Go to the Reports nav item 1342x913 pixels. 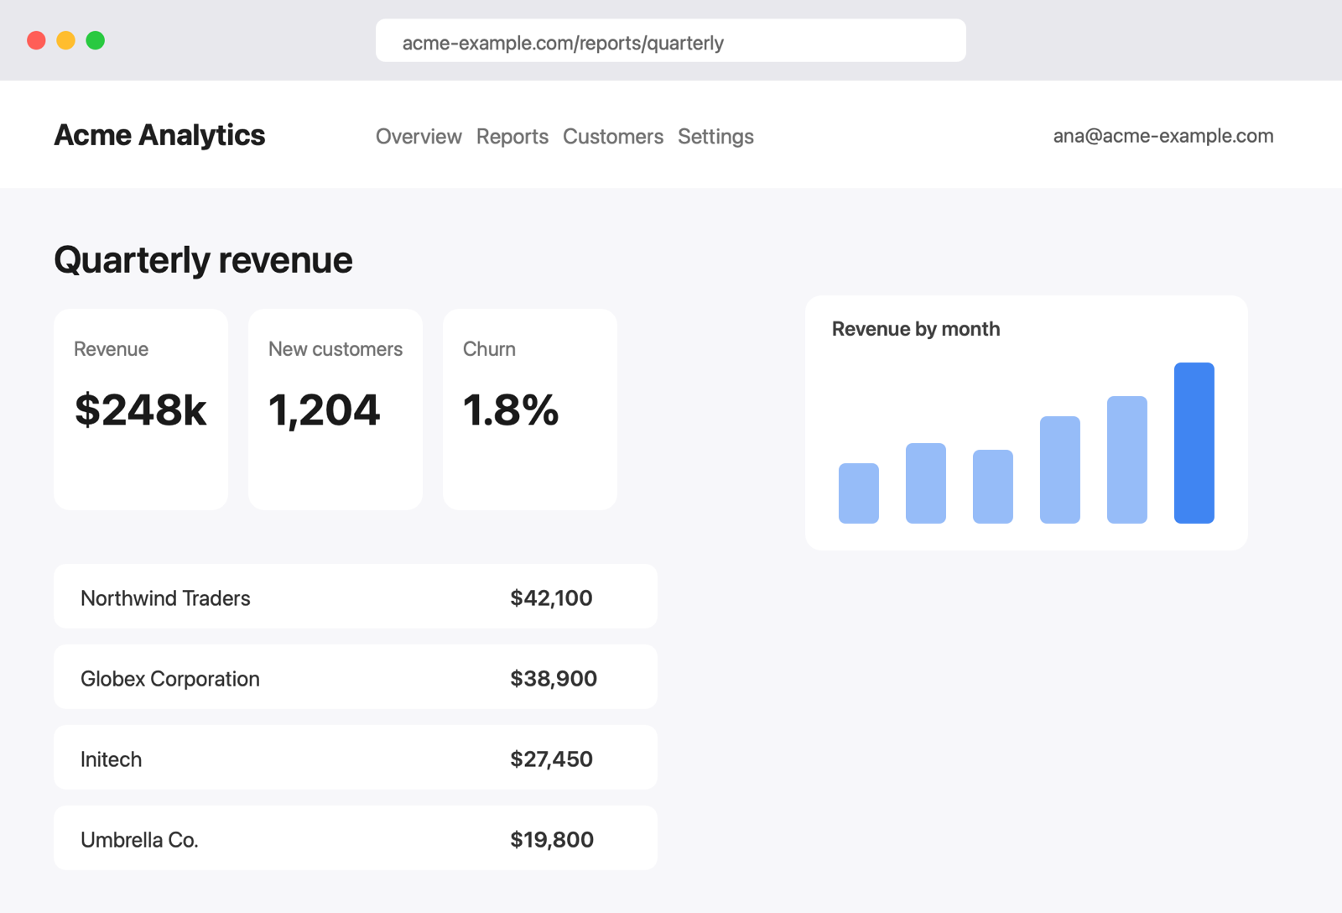512,136
